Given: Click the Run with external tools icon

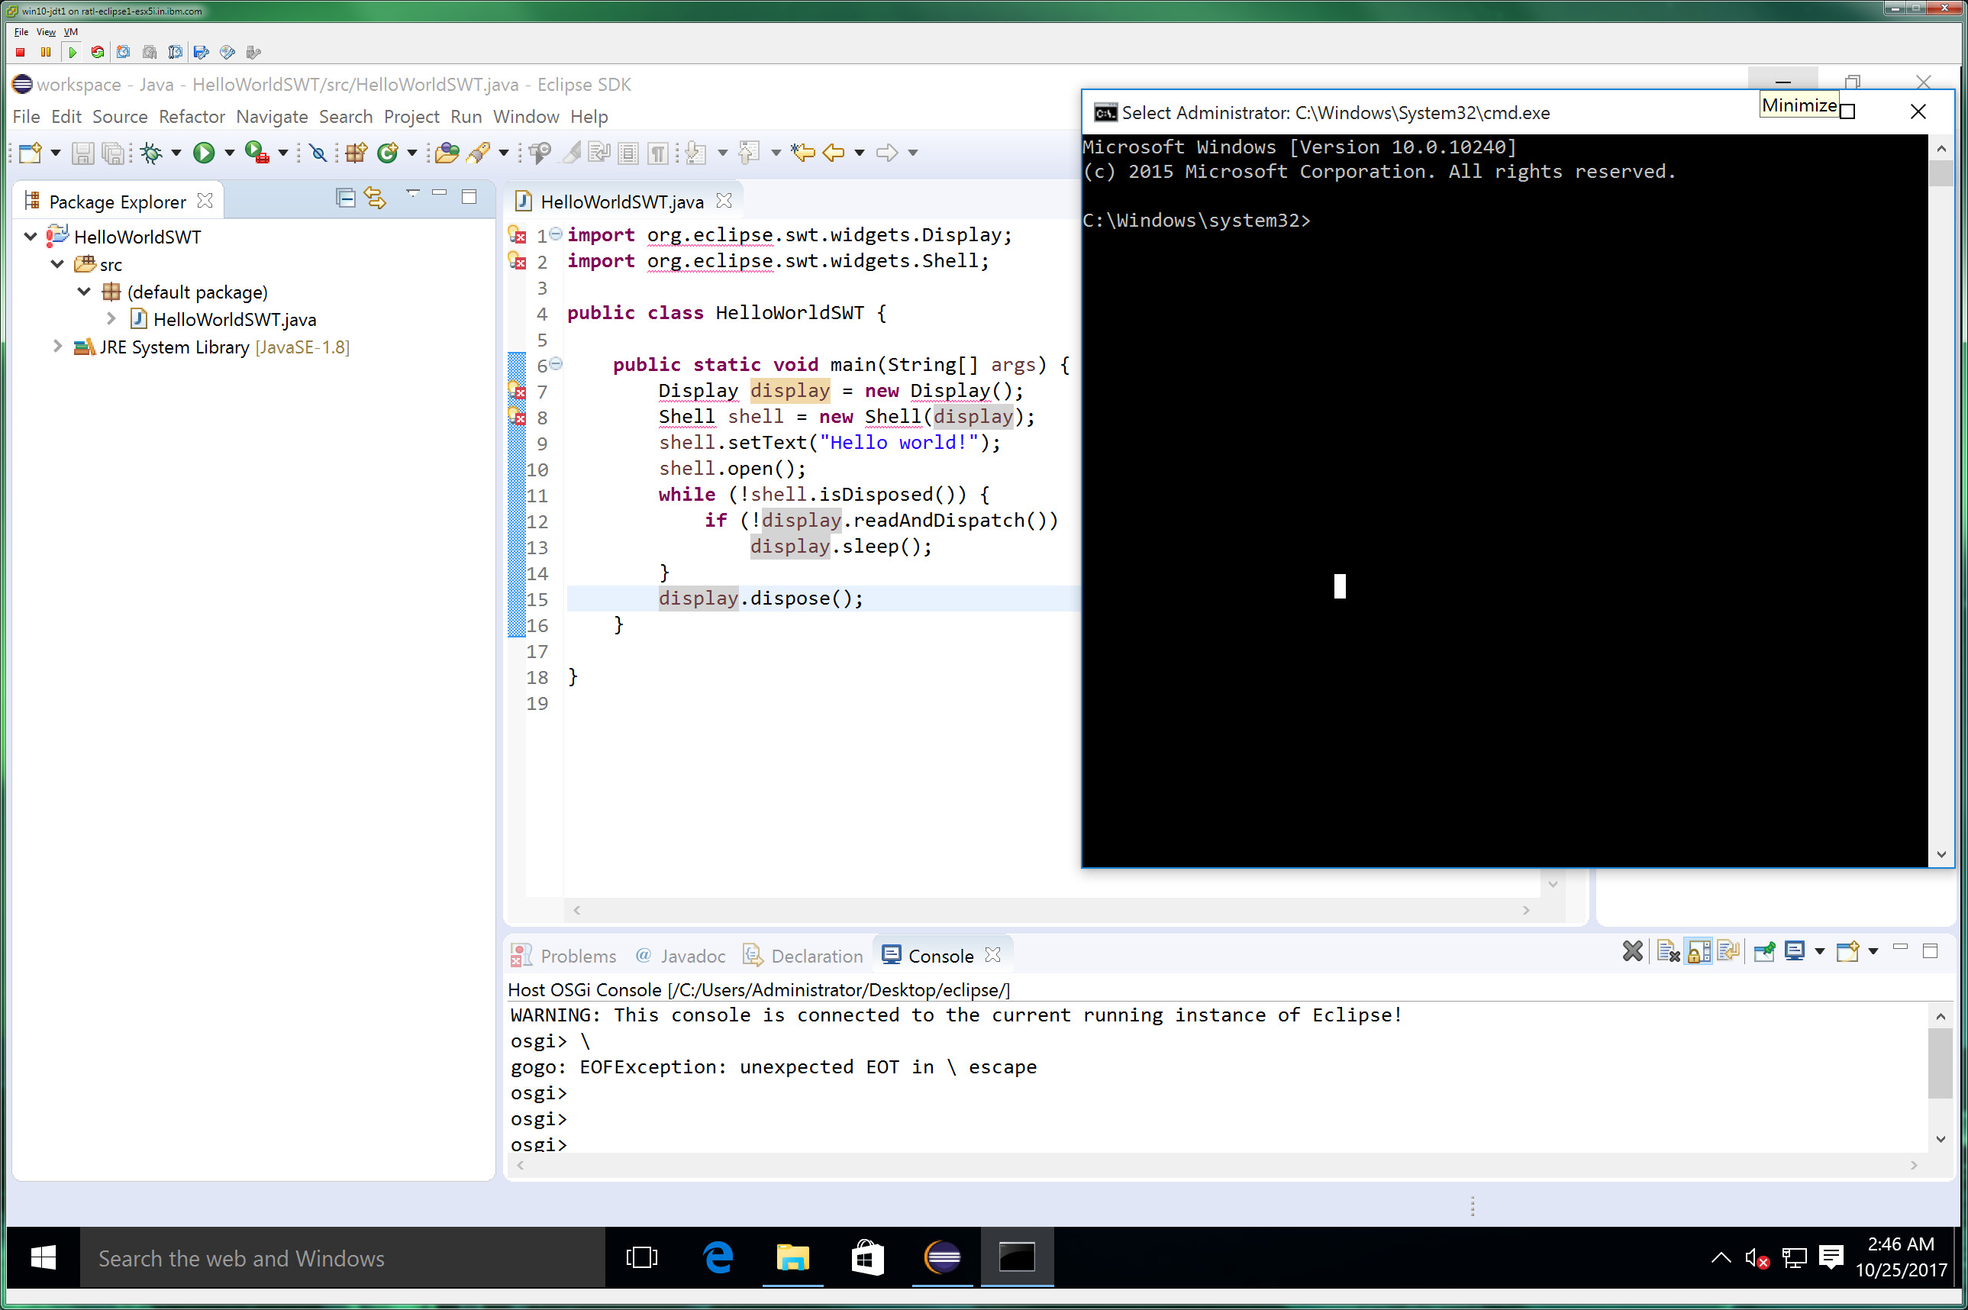Looking at the screenshot, I should (x=256, y=153).
